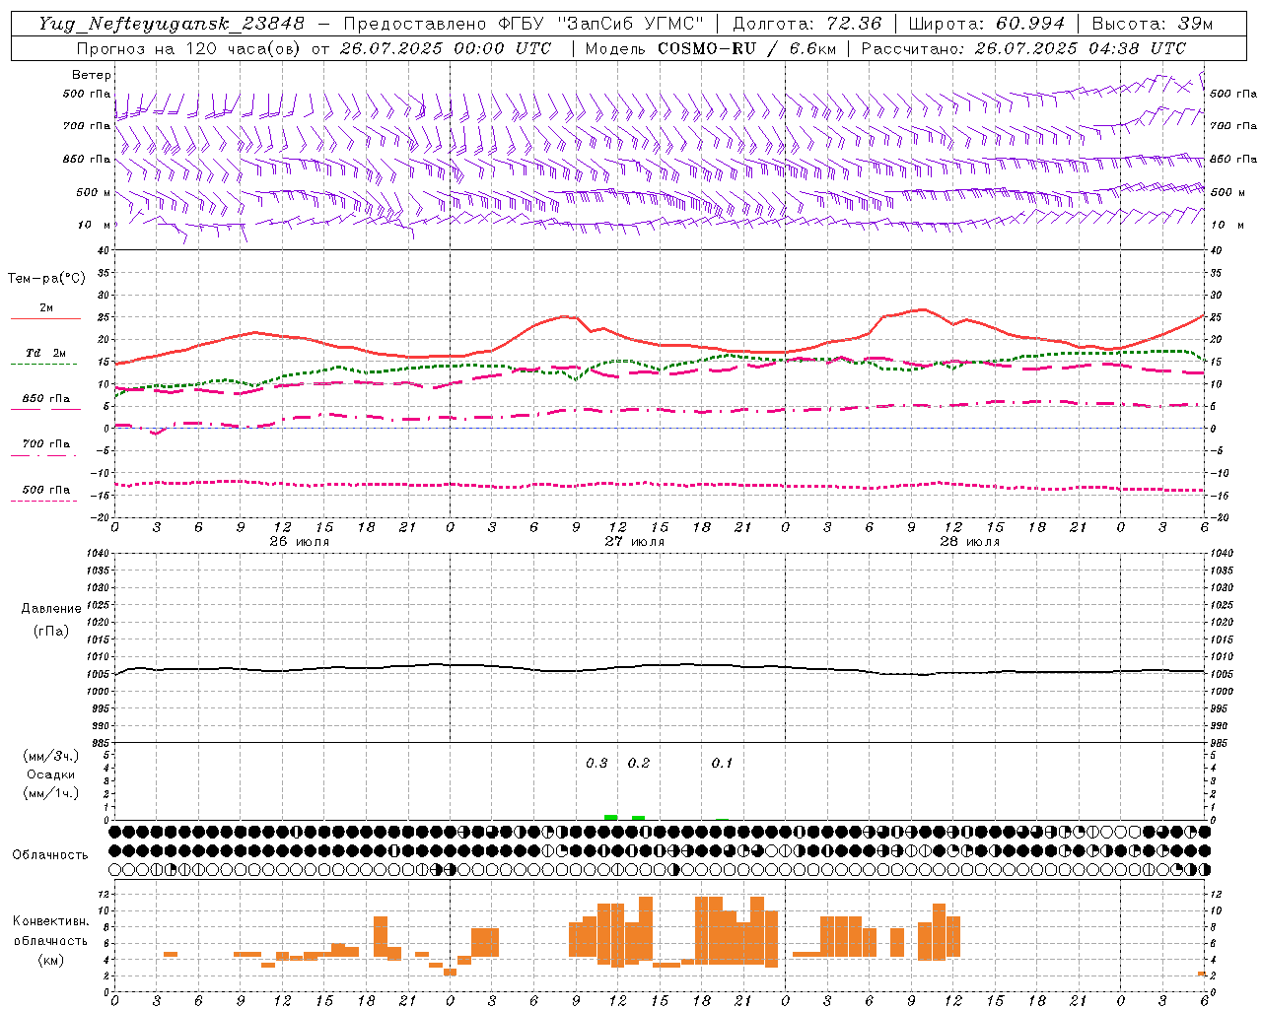Click the Ветер panel label
This screenshot has height=1009, width=1262.
coord(92,75)
